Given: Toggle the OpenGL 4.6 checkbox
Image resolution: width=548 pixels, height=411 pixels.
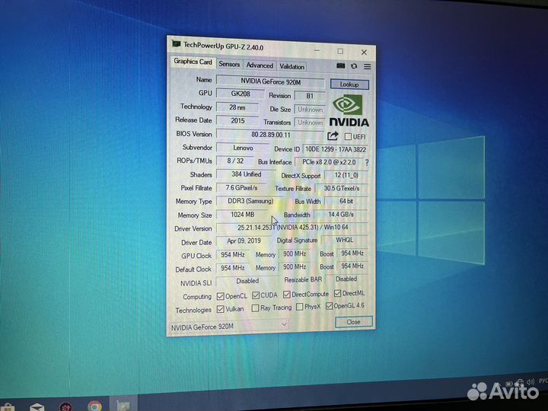Looking at the screenshot, I should click(x=329, y=306).
